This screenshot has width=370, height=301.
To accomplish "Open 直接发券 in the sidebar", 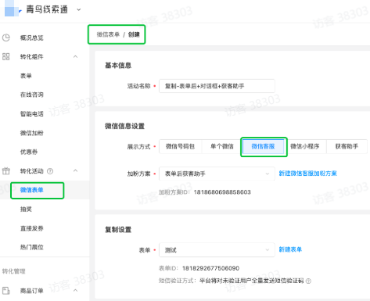I will tap(32, 228).
